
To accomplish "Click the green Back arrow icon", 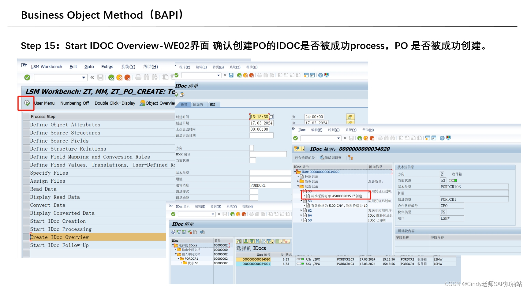I will tap(111, 78).
